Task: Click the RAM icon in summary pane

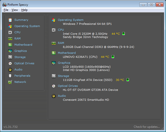Action: 54,43
